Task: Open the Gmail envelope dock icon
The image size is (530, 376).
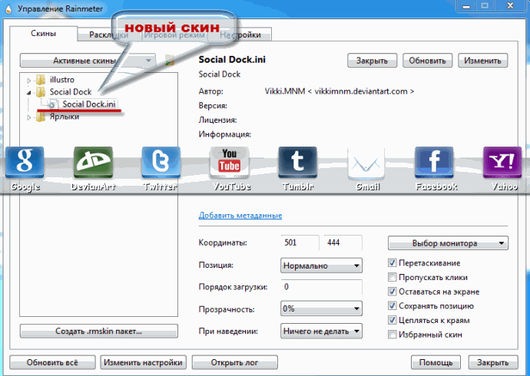Action: pyautogui.click(x=366, y=163)
